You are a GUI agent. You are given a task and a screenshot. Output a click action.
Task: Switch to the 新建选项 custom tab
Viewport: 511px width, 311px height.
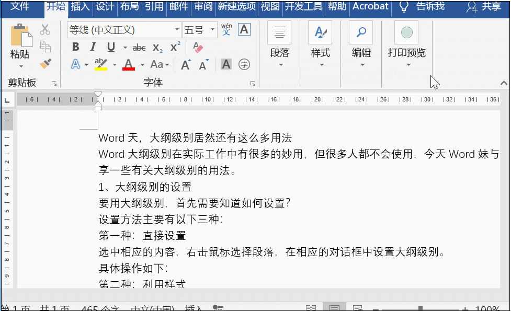click(x=237, y=6)
